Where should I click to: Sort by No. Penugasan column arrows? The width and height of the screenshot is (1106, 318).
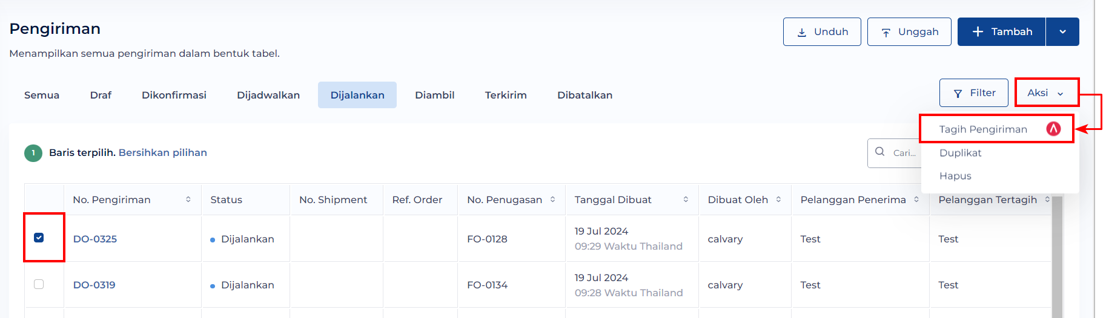pos(552,200)
